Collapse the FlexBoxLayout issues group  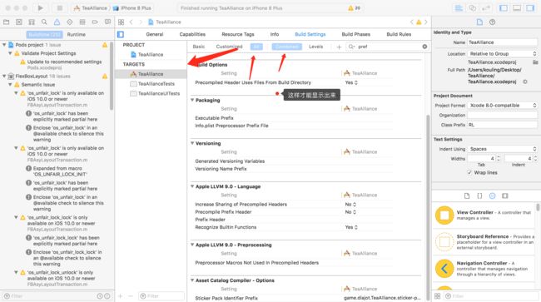click(x=4, y=77)
